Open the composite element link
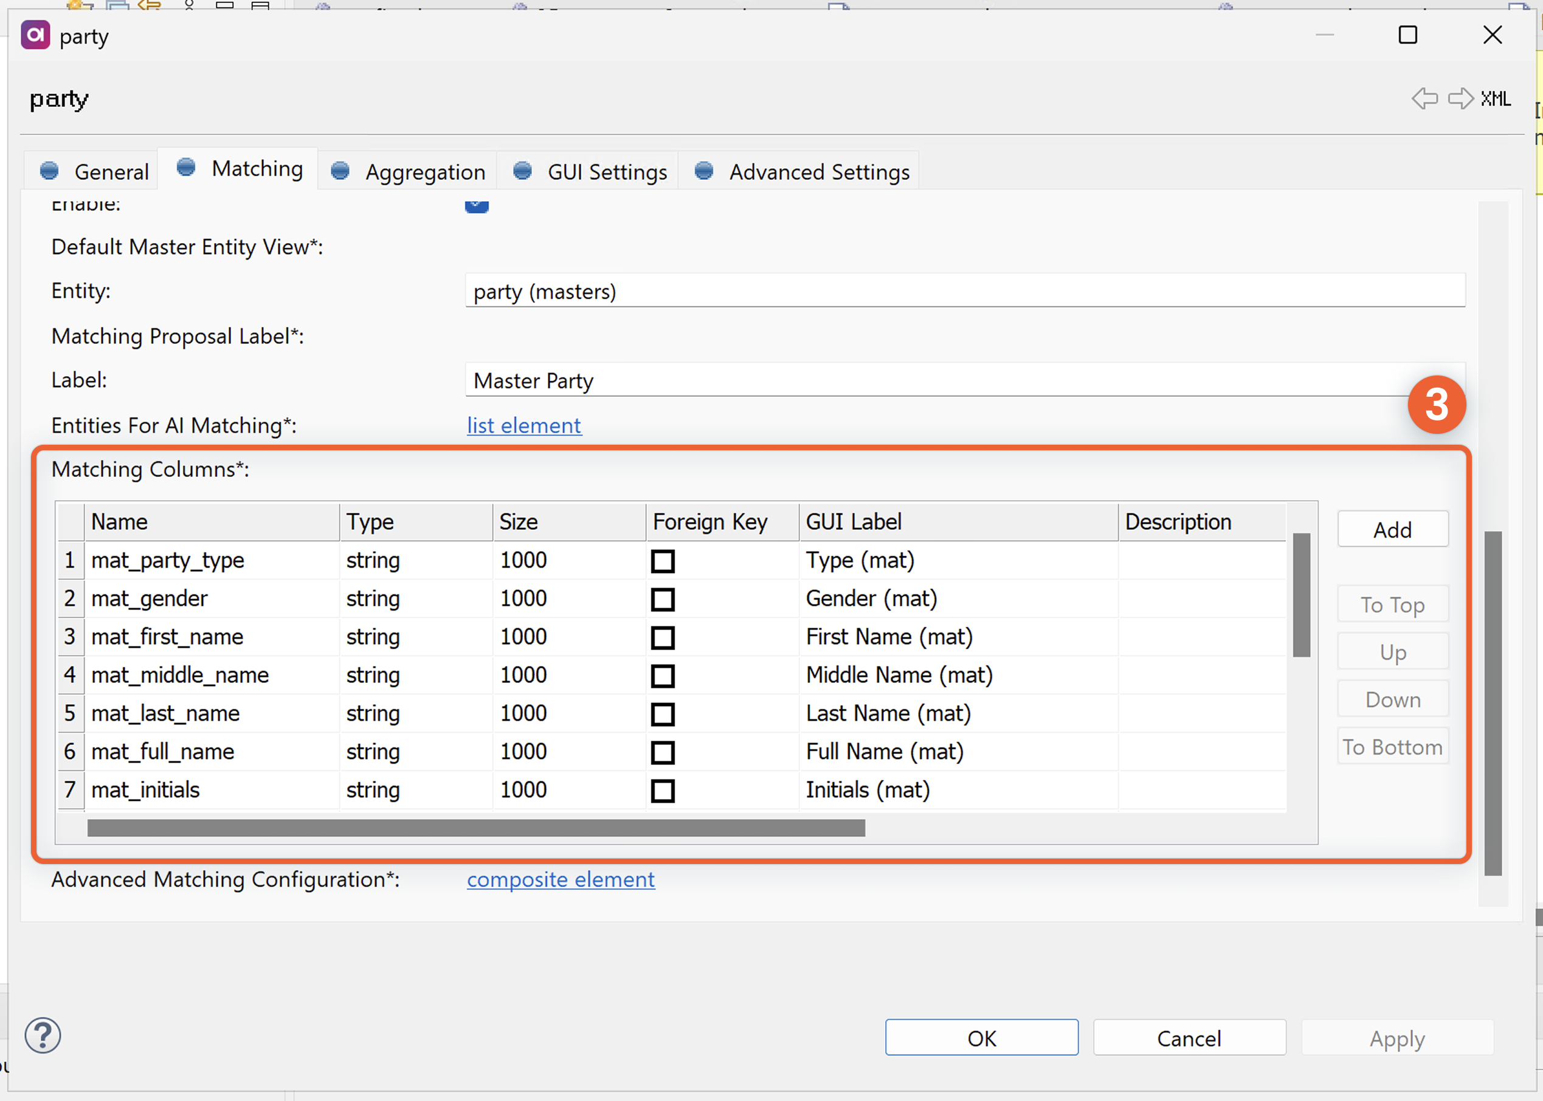 [x=560, y=879]
